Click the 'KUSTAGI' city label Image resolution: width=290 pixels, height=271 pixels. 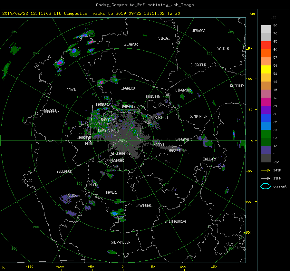[161, 118]
